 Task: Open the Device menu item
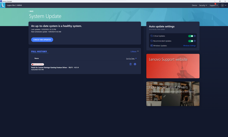click(194, 5)
